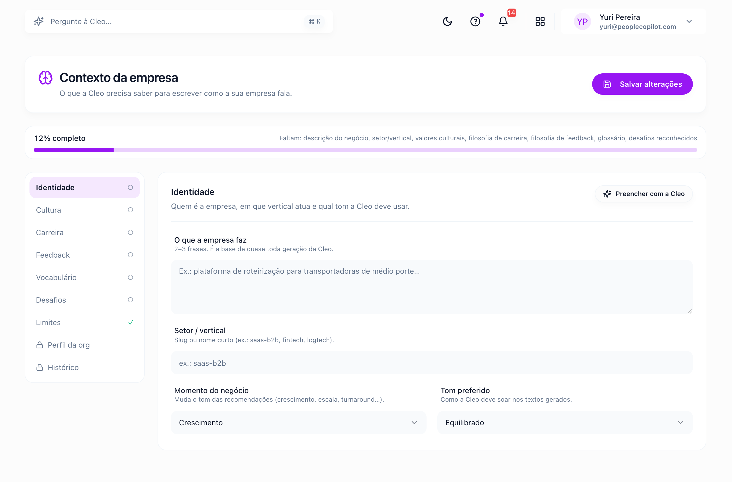Image resolution: width=732 pixels, height=482 pixels.
Task: Open the apps grid icon
Action: pyautogui.click(x=540, y=21)
